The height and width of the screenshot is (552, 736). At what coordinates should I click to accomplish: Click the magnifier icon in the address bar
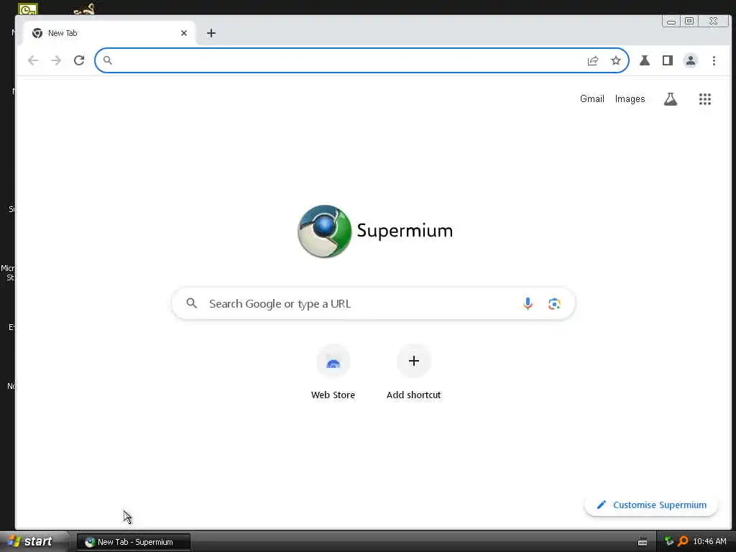(108, 60)
